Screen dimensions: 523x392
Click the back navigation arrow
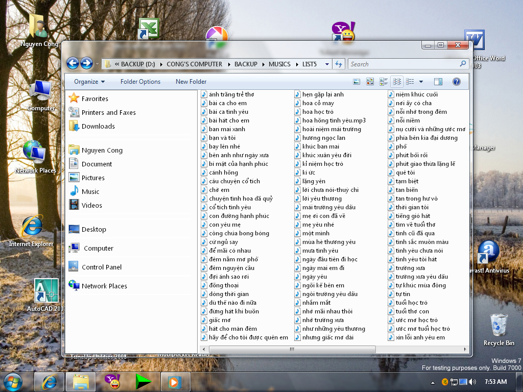tap(73, 63)
